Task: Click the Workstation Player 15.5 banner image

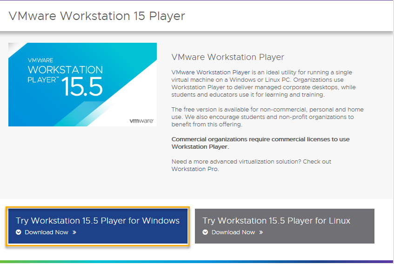Action: click(x=82, y=85)
